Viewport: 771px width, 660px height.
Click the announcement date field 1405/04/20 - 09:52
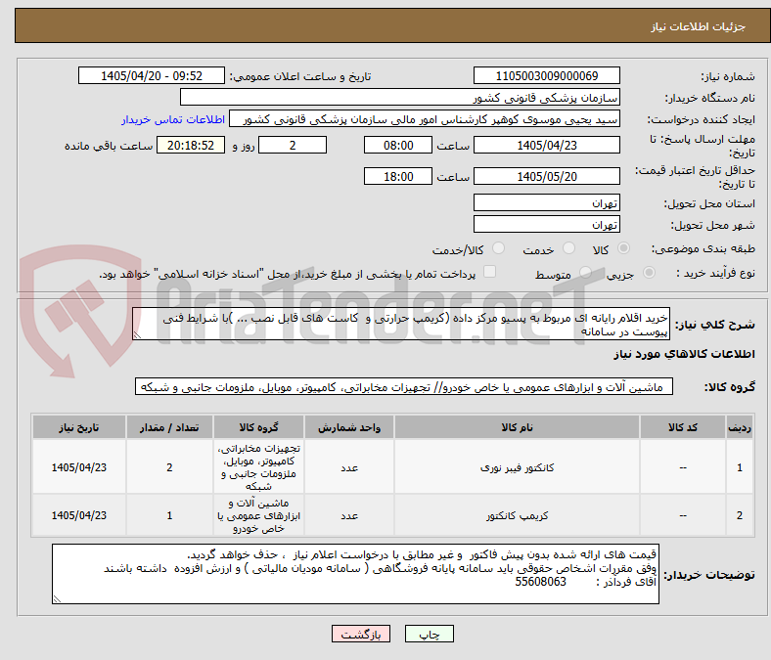pos(152,75)
